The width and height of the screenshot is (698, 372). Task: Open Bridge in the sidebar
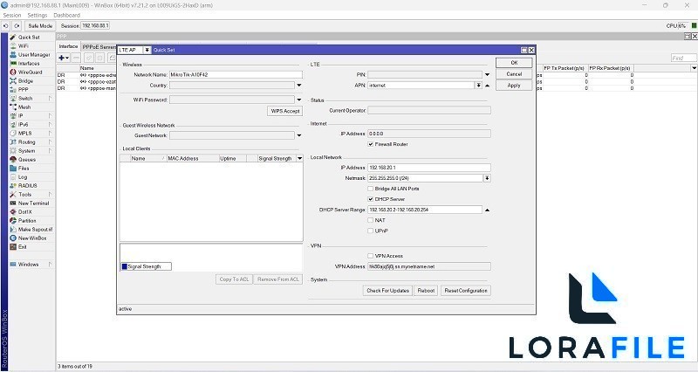pyautogui.click(x=25, y=81)
